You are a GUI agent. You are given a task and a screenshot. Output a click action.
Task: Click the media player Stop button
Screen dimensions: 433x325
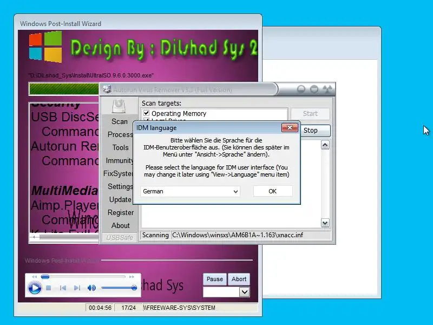coord(49,288)
